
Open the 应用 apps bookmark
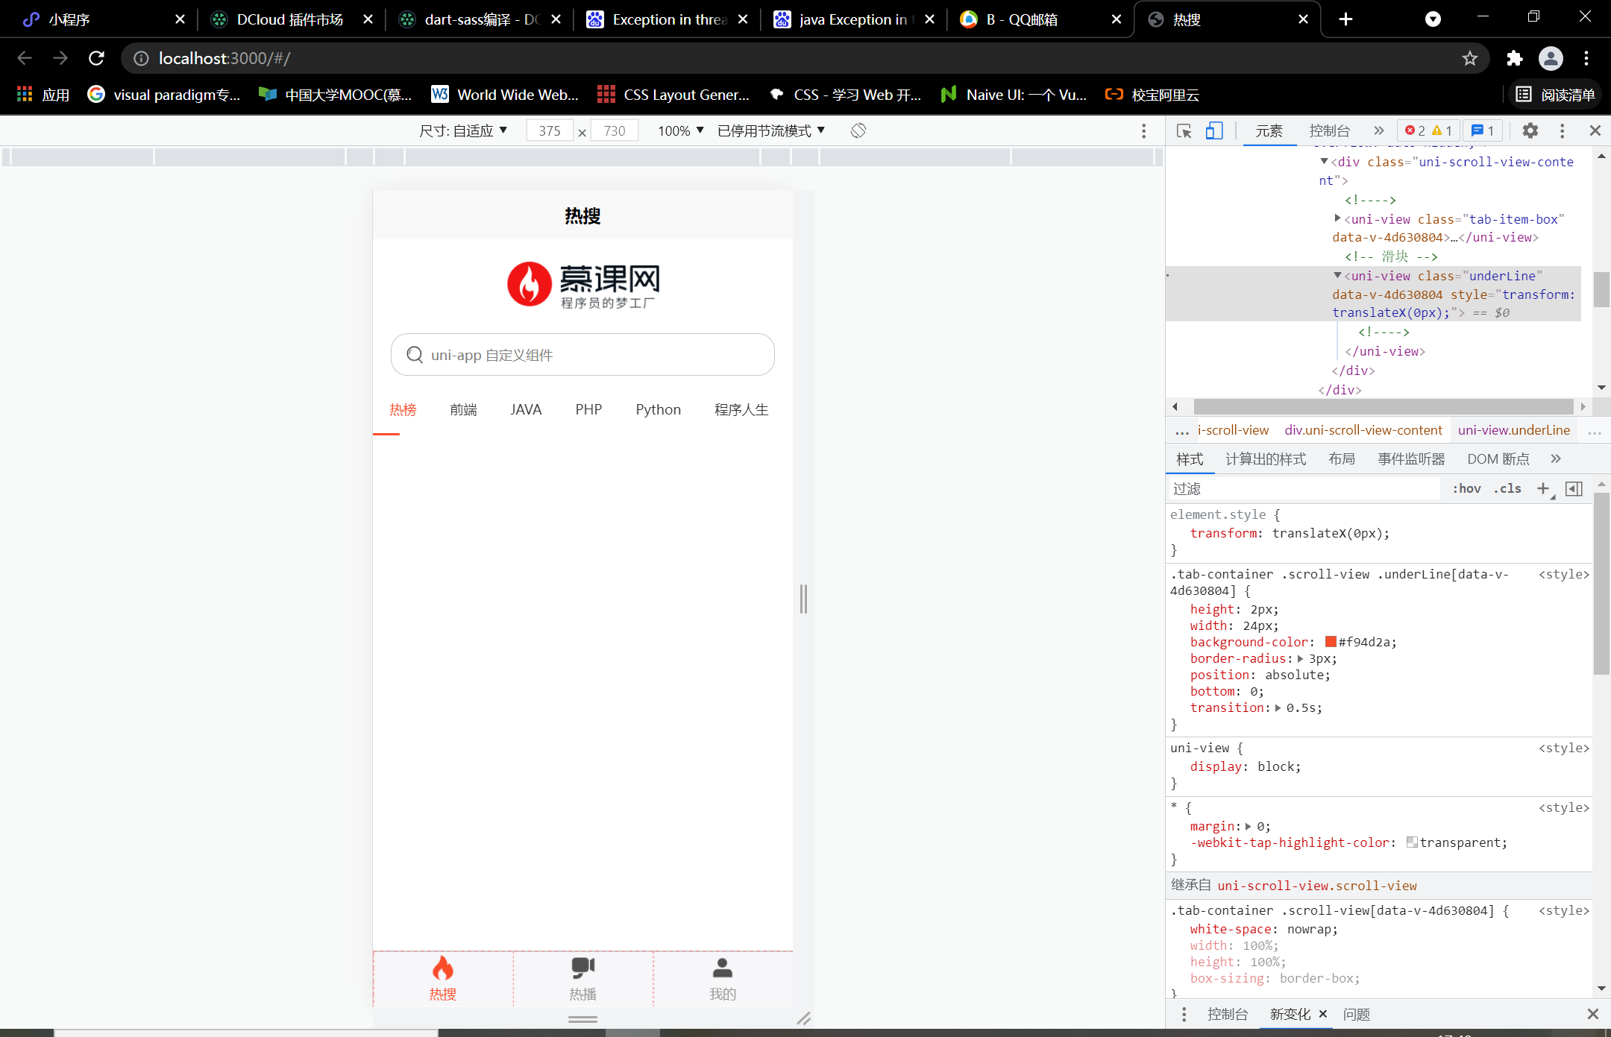pyautogui.click(x=43, y=95)
